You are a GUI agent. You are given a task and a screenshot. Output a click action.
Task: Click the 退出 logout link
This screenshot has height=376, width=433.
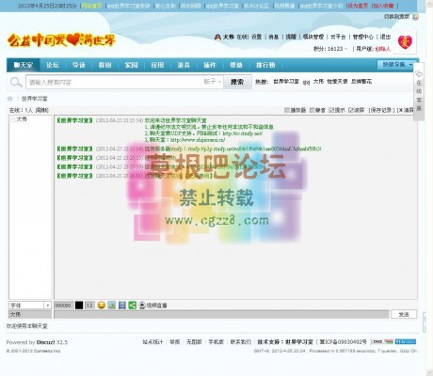click(385, 37)
